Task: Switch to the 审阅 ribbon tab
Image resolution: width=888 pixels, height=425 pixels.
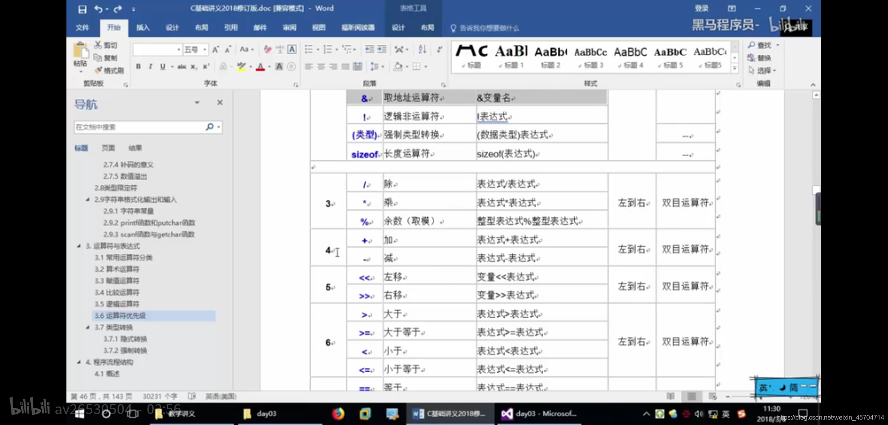Action: pos(289,28)
